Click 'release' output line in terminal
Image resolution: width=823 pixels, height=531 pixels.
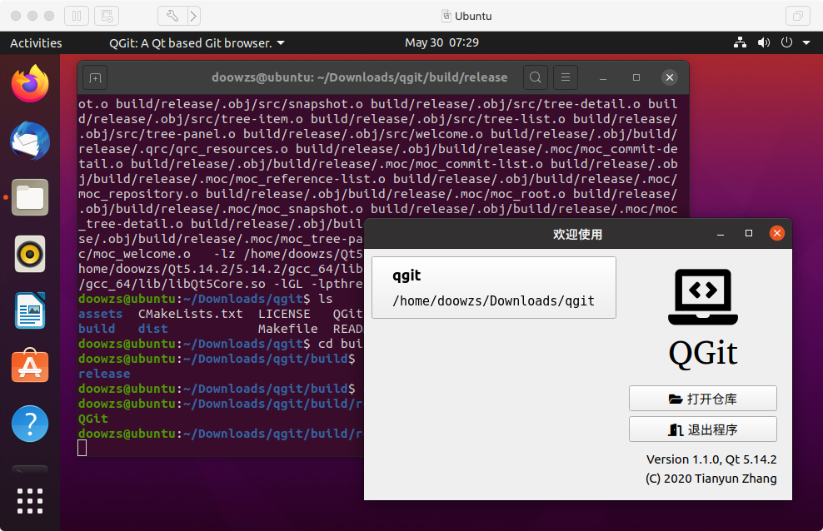pos(104,374)
